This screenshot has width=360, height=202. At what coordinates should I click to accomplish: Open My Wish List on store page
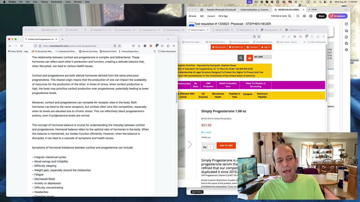pyautogui.click(x=236, y=47)
